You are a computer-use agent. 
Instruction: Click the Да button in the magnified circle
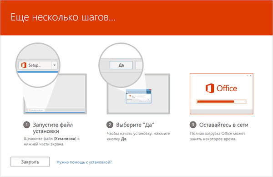pos(121,65)
